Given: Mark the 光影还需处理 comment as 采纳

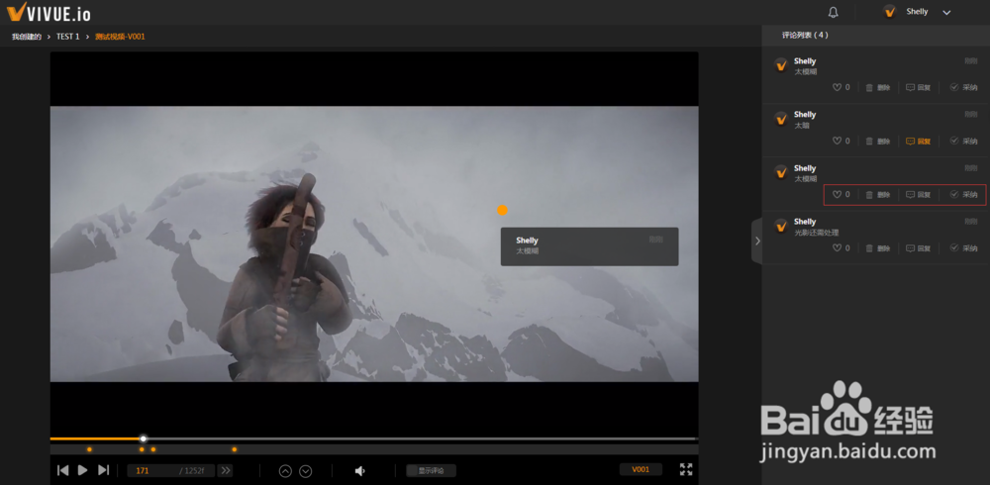Looking at the screenshot, I should tap(963, 248).
